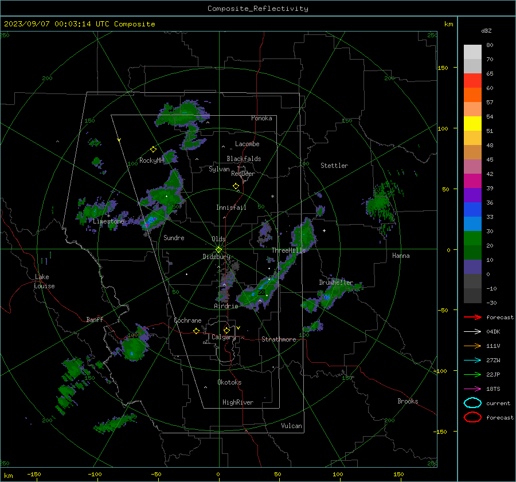Viewport: 516px width, 482px height.
Task: Click the Banff map label
Action: [95, 319]
